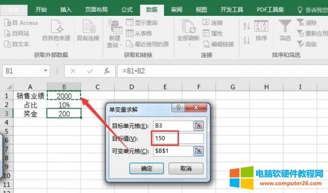
Task: Switch to the 开始 Home tab
Action: [x=41, y=10]
